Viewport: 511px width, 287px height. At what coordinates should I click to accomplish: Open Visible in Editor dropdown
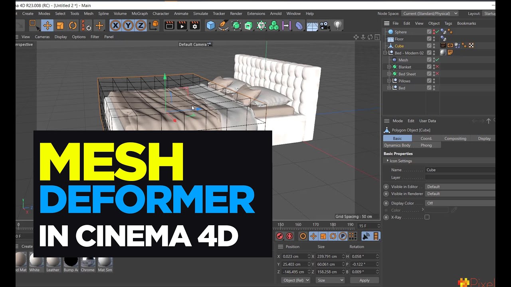pos(460,187)
